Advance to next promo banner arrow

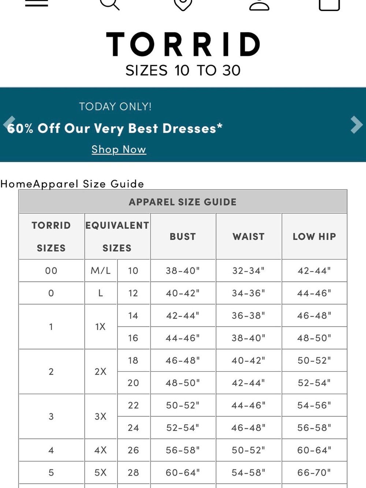[356, 124]
